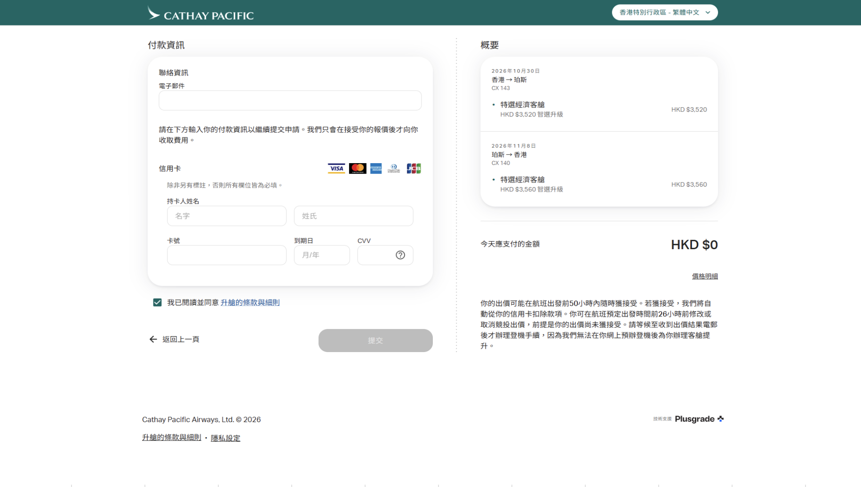Click the Plusgrade logo in the footer
Viewport: 861px width, 487px height.
(x=699, y=419)
